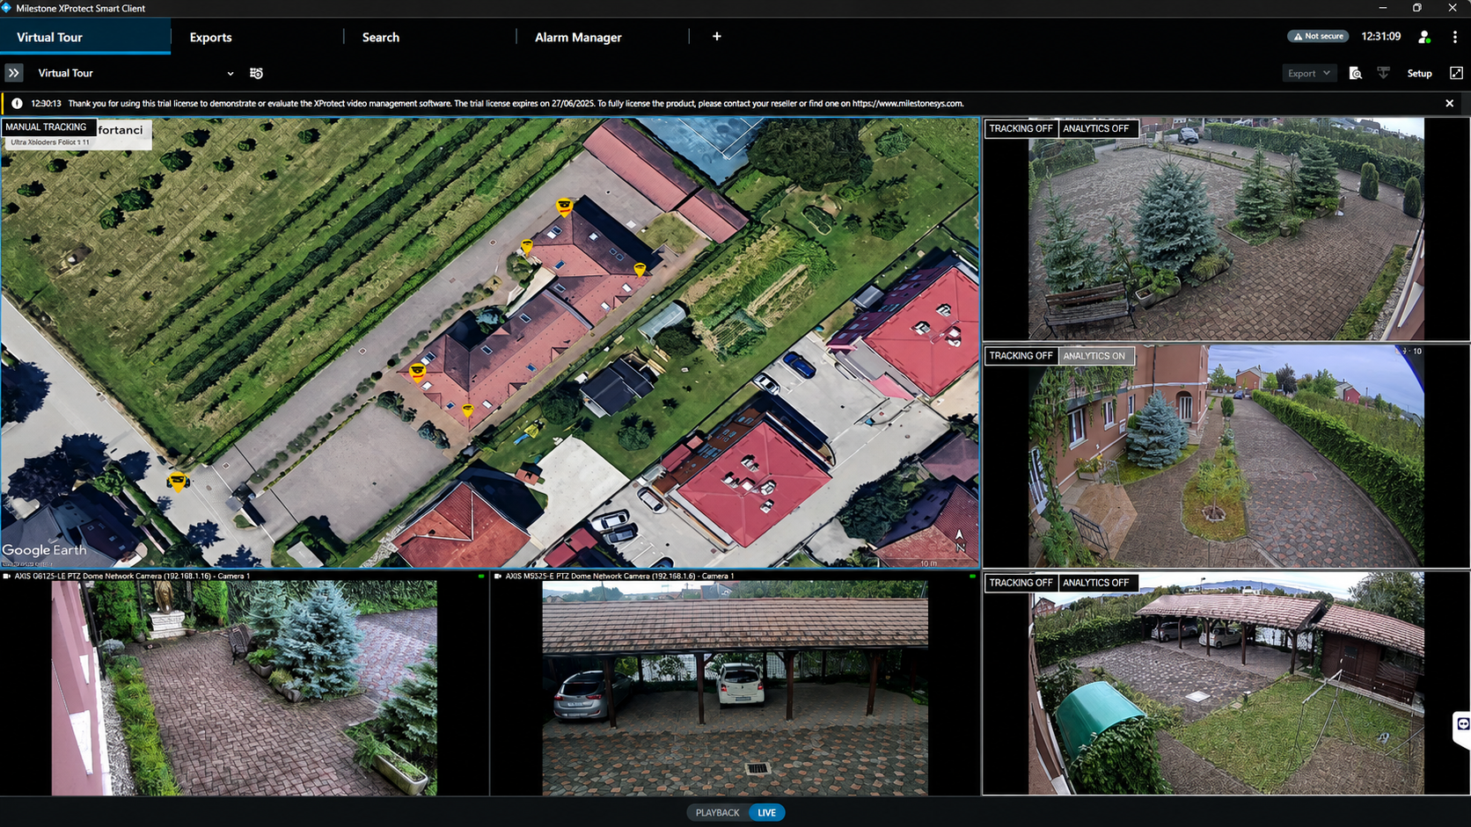Click the retrieve recordings download icon
The height and width of the screenshot is (827, 1471).
tap(1383, 73)
